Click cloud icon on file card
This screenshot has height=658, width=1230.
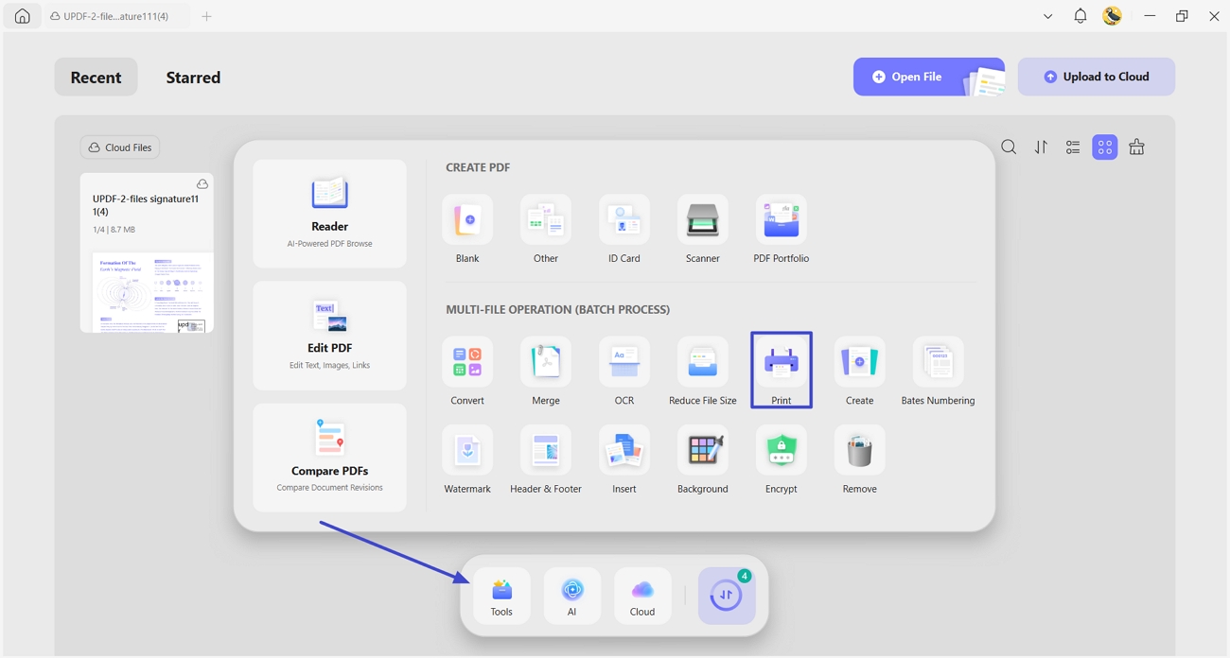(202, 183)
